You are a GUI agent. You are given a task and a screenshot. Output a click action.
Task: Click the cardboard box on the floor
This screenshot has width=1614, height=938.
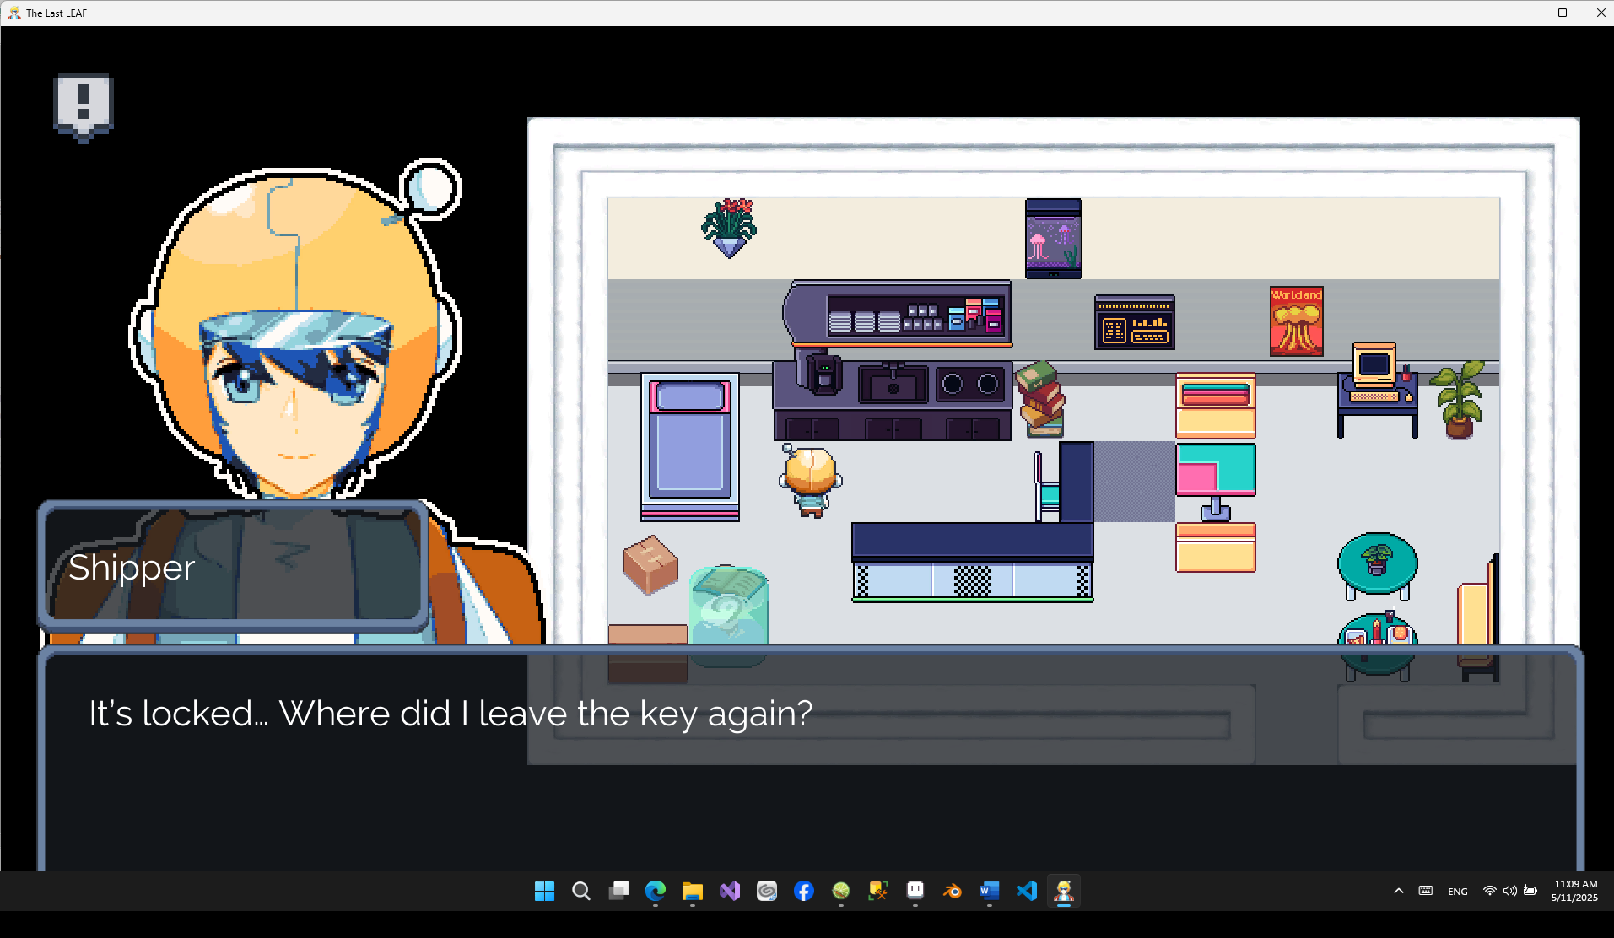(650, 564)
